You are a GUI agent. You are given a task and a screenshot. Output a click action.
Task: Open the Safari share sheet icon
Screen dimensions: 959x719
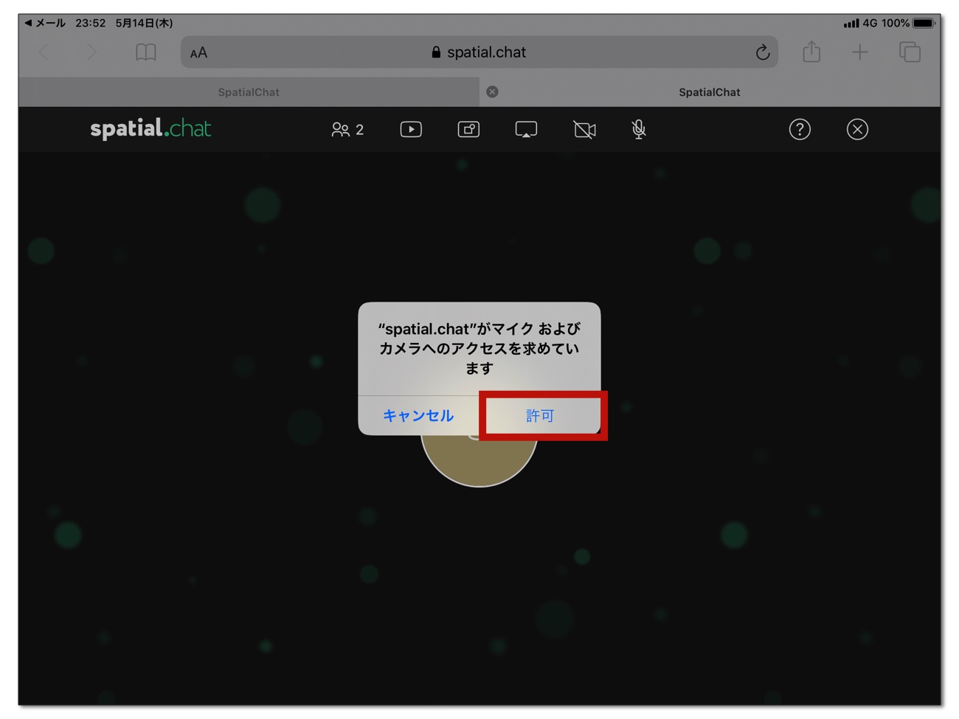click(811, 52)
